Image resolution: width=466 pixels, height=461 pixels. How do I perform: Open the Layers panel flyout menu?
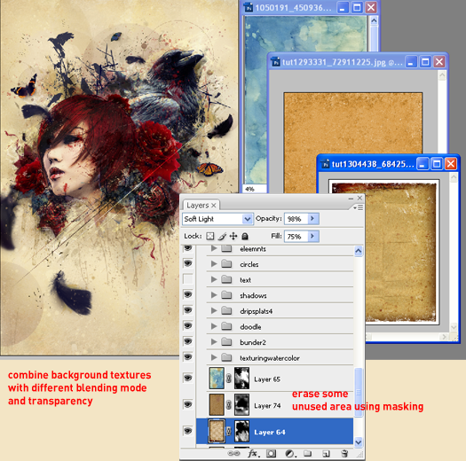click(358, 207)
